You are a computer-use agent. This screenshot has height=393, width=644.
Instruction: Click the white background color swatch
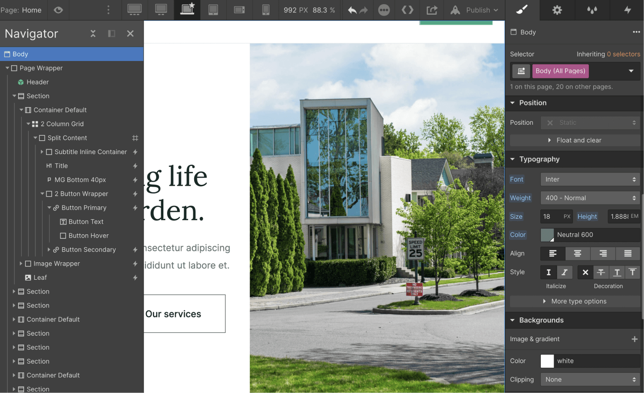547,361
